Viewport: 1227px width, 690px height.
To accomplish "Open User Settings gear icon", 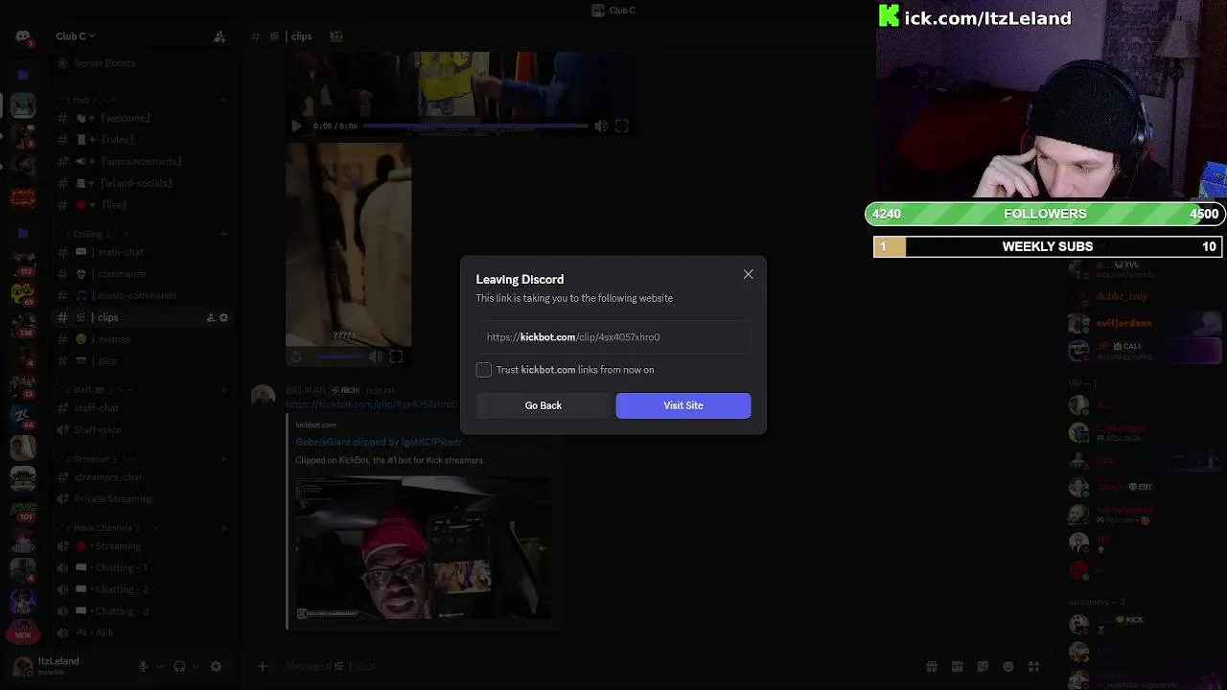I will pyautogui.click(x=216, y=667).
